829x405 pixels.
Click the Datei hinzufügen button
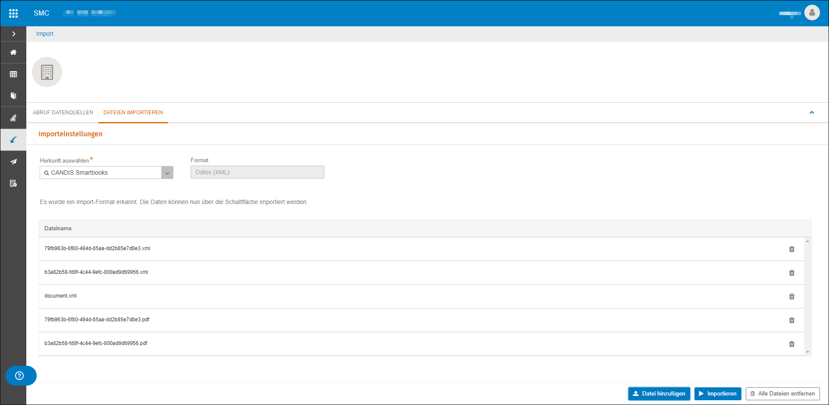[659, 394]
